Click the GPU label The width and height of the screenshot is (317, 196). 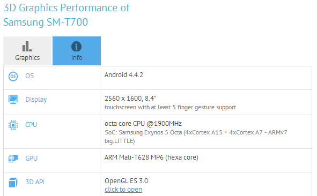click(31, 159)
